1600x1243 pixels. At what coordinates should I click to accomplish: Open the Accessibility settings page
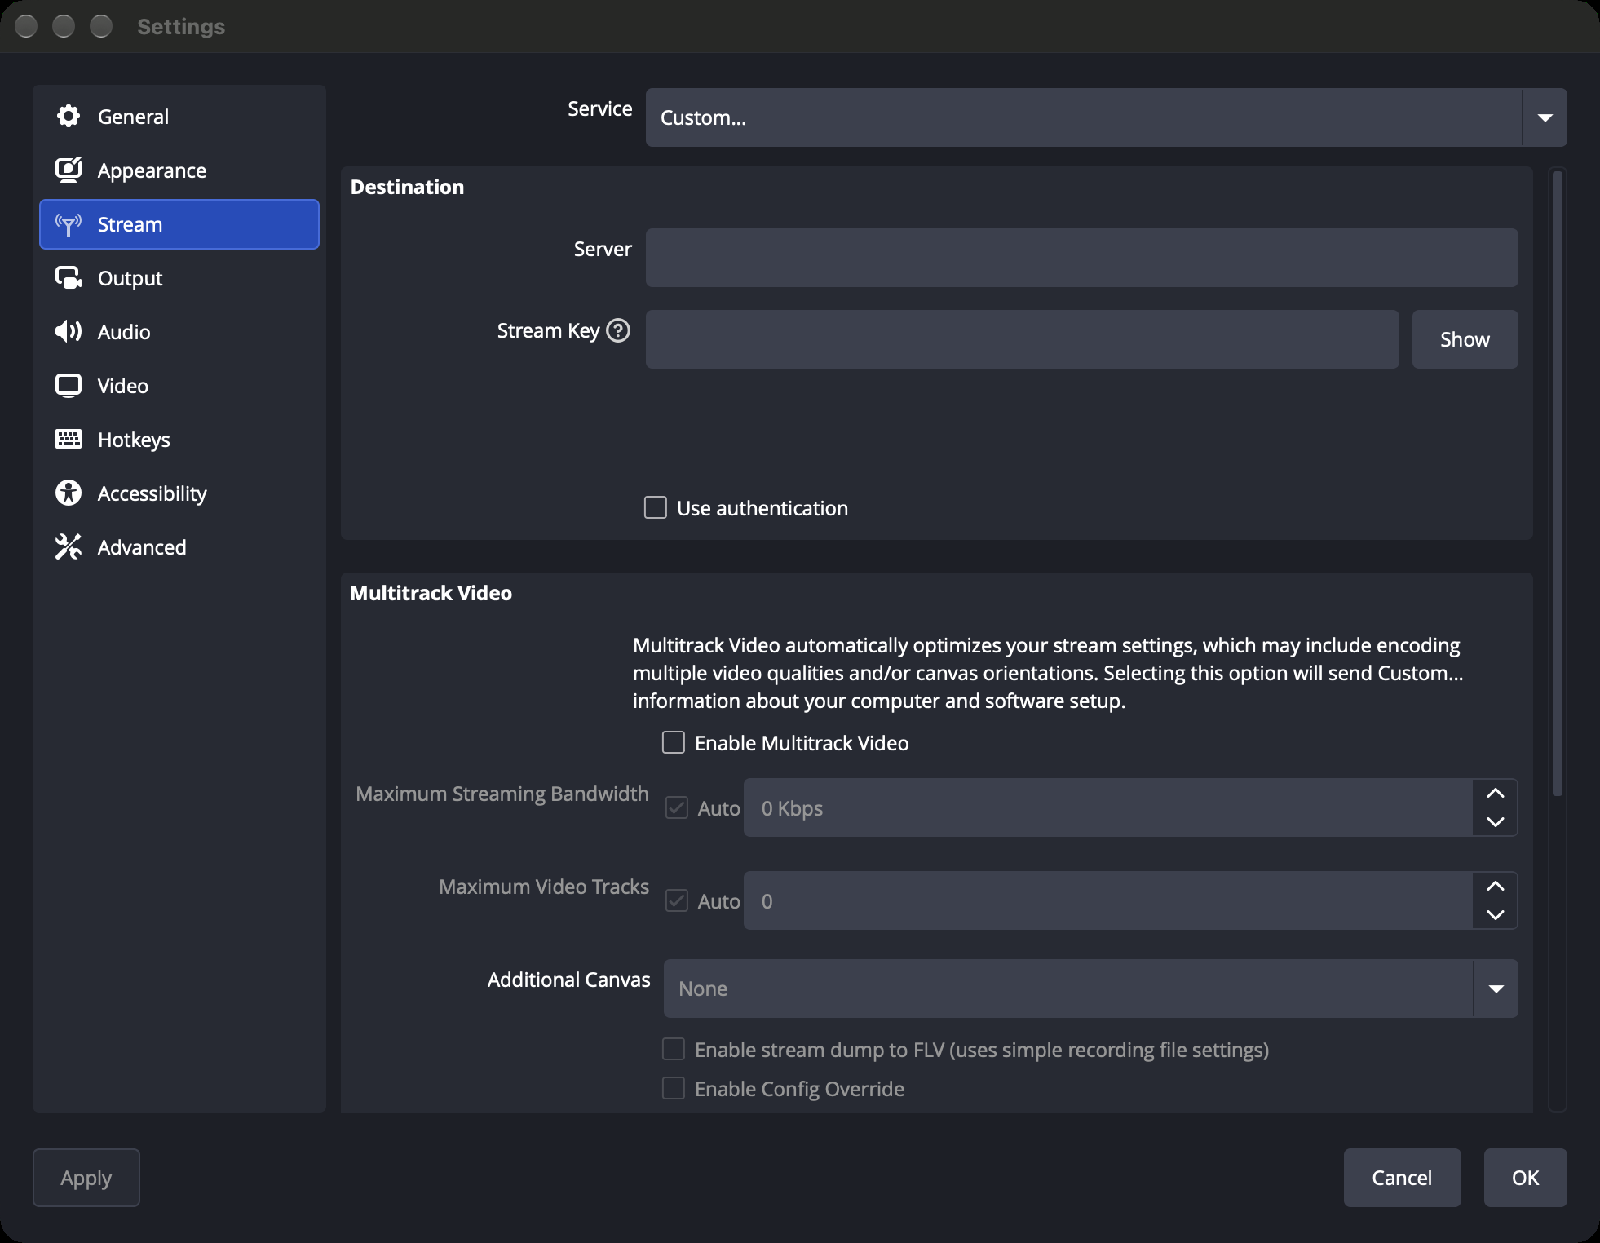pyautogui.click(x=179, y=493)
